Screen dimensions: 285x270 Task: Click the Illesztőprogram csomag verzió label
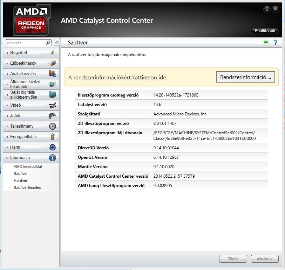tap(108, 95)
